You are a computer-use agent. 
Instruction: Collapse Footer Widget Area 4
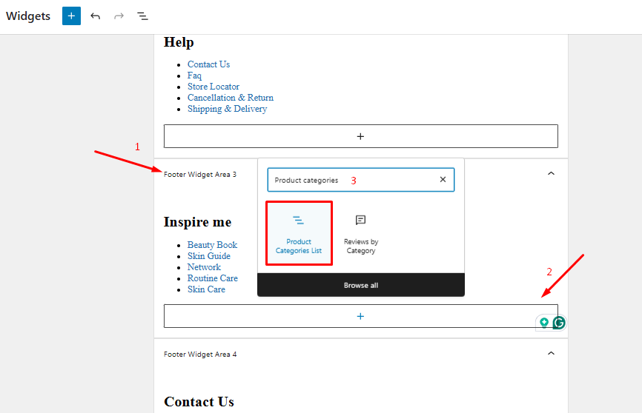(551, 353)
